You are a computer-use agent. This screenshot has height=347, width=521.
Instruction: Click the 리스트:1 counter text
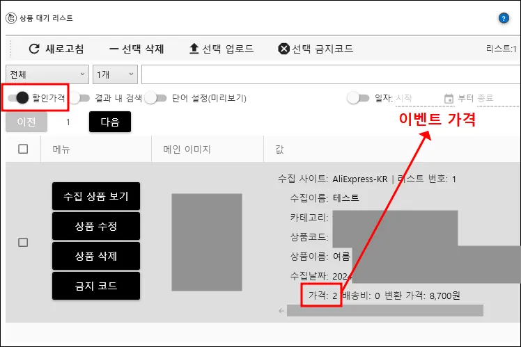pyautogui.click(x=501, y=49)
